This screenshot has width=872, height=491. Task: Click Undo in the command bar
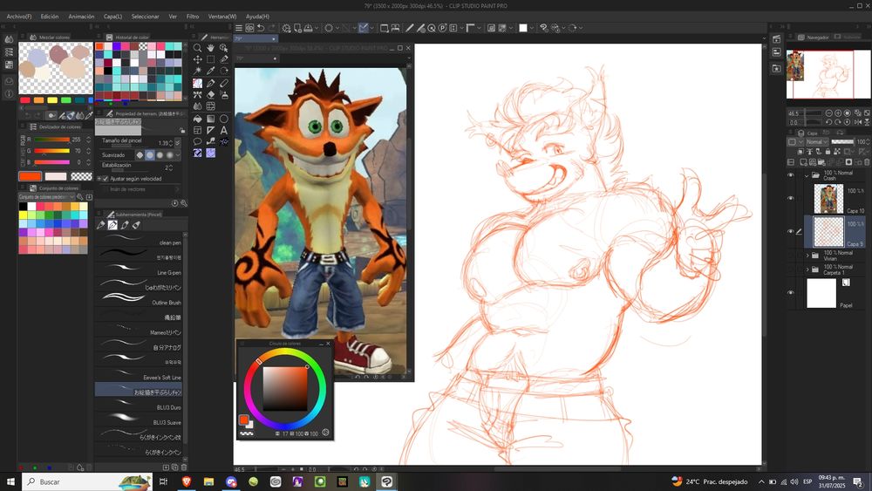tap(261, 28)
